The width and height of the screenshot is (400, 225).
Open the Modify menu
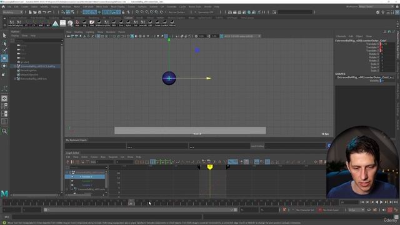(x=44, y=7)
